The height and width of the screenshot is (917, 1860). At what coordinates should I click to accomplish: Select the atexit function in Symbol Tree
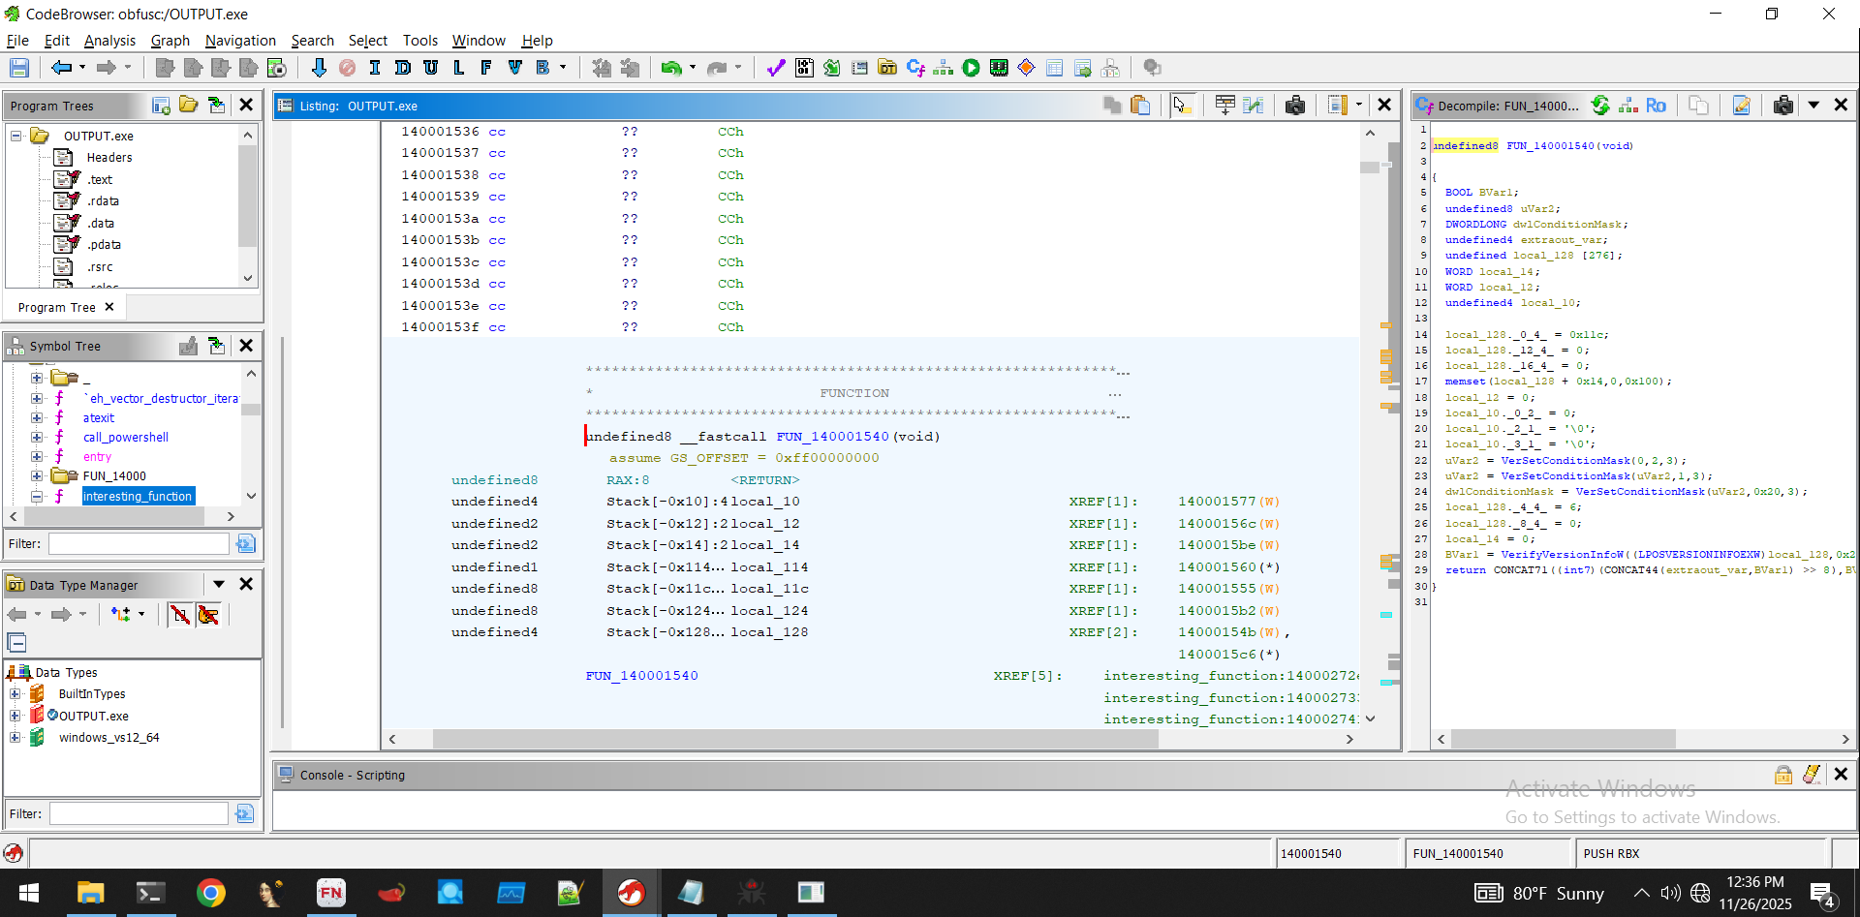click(x=98, y=418)
